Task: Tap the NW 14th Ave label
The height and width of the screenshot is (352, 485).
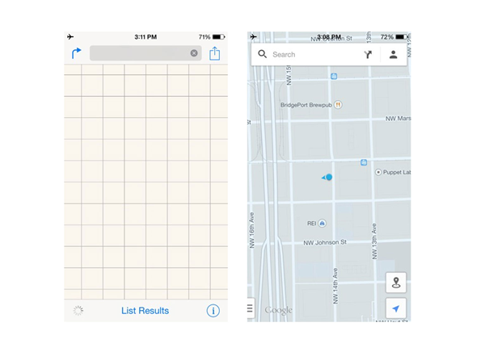Action: point(335,286)
